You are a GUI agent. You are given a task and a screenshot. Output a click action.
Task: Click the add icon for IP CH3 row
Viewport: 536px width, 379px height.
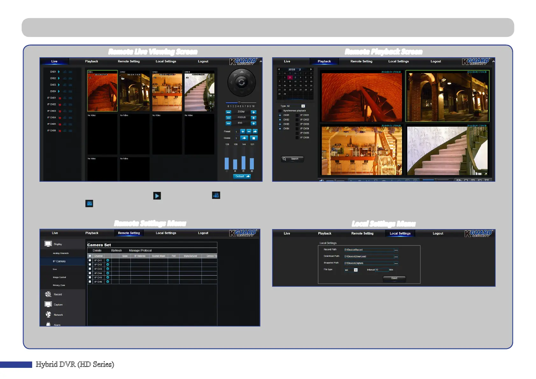[x=108, y=269]
